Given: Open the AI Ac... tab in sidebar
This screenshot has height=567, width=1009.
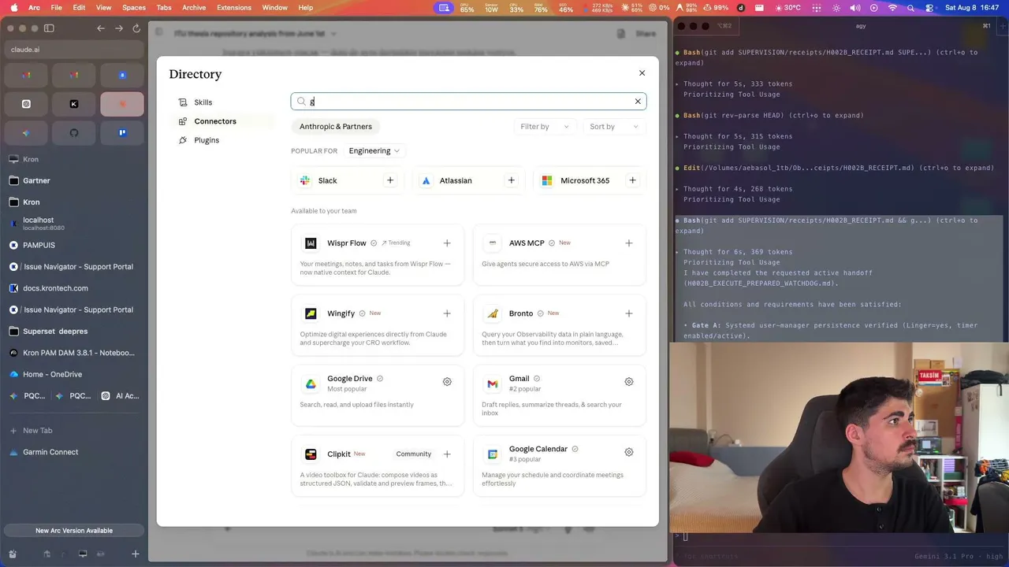Looking at the screenshot, I should [x=121, y=396].
